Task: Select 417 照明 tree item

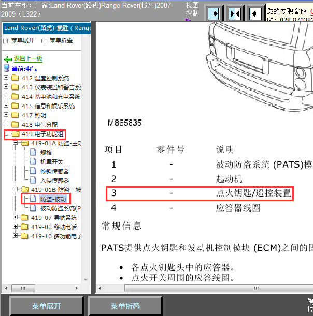Action: point(34,115)
